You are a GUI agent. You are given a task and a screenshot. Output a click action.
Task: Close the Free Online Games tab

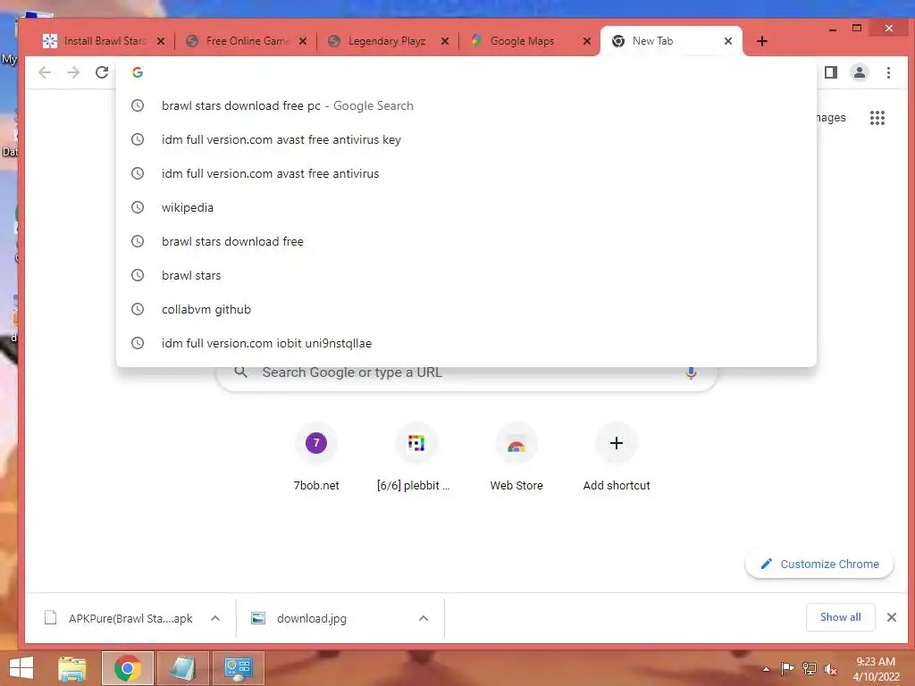[x=303, y=41]
